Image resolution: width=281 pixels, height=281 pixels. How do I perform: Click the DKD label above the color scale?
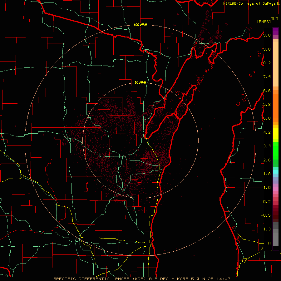tap(274, 19)
